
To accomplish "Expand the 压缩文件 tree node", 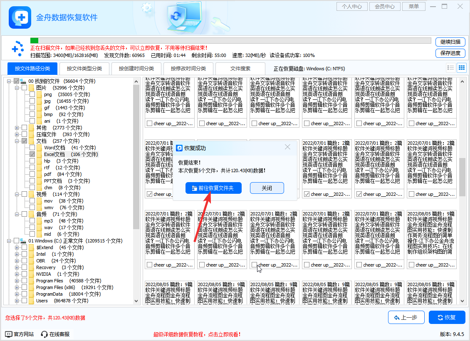I will [x=17, y=134].
